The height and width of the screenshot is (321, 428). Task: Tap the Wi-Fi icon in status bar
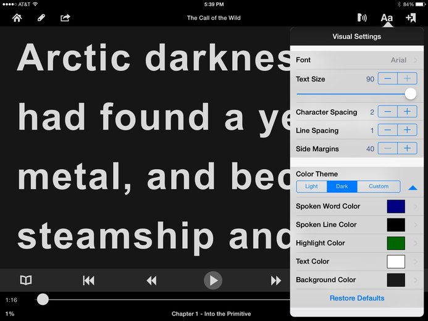(x=35, y=4)
